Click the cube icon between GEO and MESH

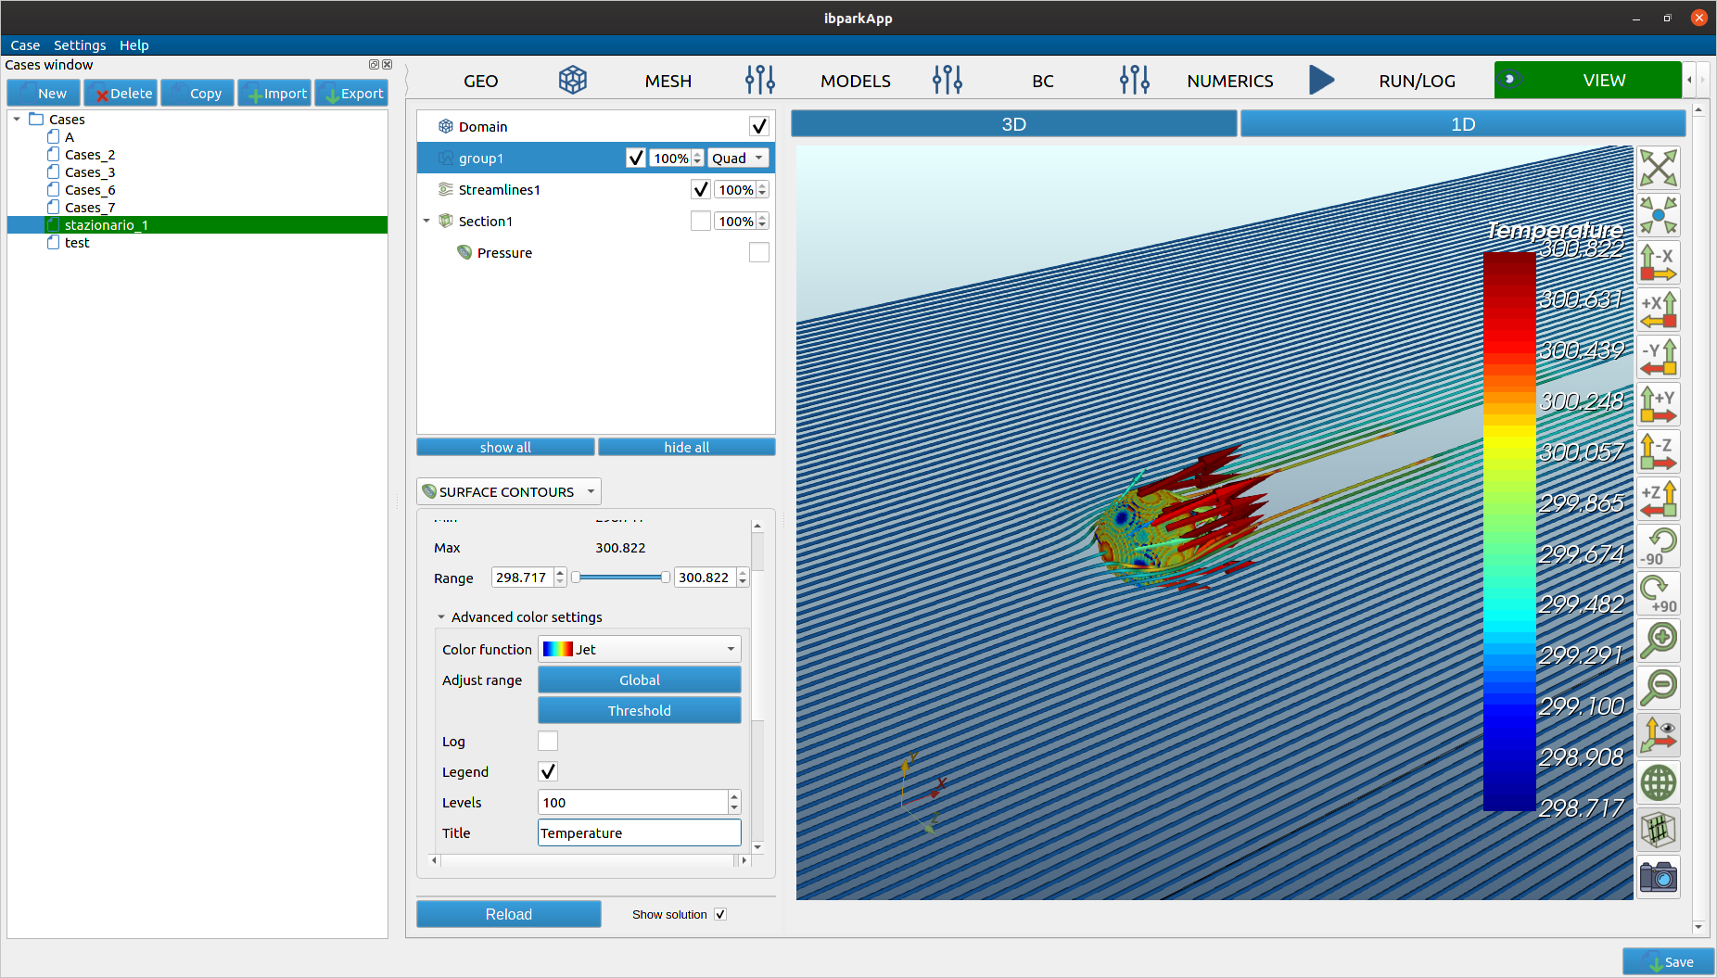click(x=573, y=81)
